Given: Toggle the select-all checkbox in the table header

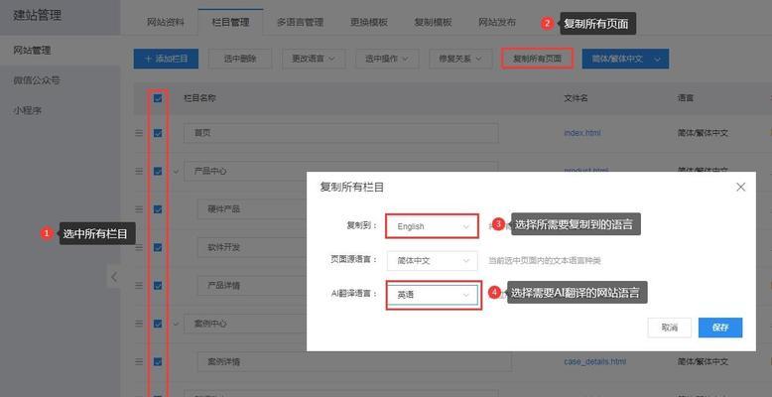Looking at the screenshot, I should point(158,98).
